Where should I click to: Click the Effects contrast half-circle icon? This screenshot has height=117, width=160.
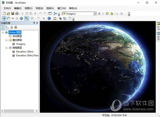(99, 14)
